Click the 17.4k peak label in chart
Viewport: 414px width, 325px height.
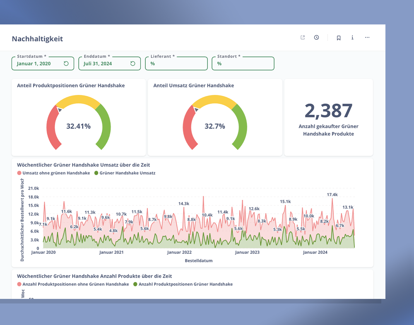point(332,195)
